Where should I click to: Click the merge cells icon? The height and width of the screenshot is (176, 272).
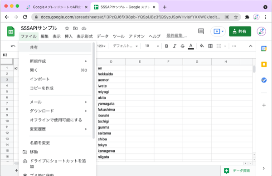219,46
